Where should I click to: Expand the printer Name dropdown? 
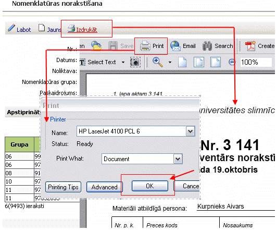point(191,131)
